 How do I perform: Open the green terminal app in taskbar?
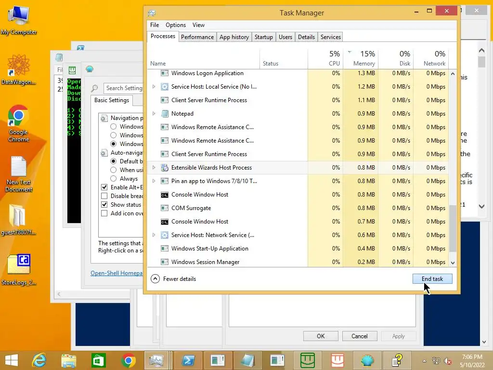pyautogui.click(x=308, y=360)
